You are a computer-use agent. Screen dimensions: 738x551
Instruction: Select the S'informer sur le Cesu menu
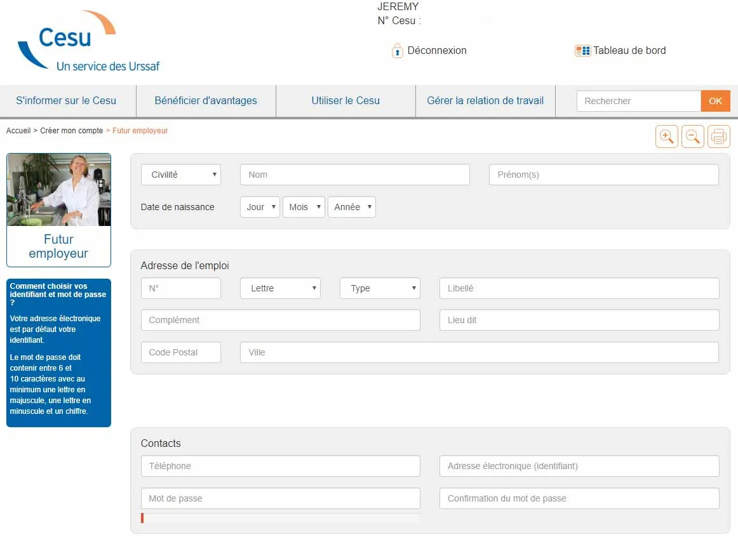(67, 100)
